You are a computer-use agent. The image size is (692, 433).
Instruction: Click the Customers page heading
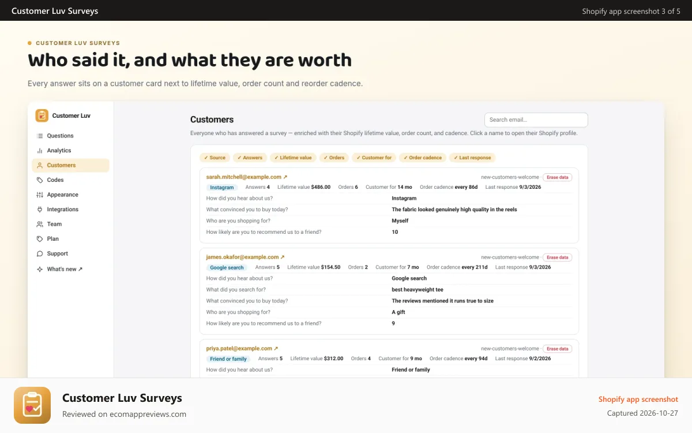[x=212, y=120]
